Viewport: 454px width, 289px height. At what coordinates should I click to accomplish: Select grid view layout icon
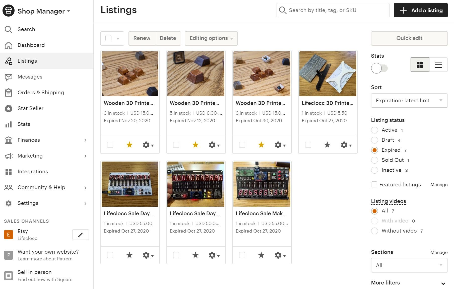click(x=420, y=65)
